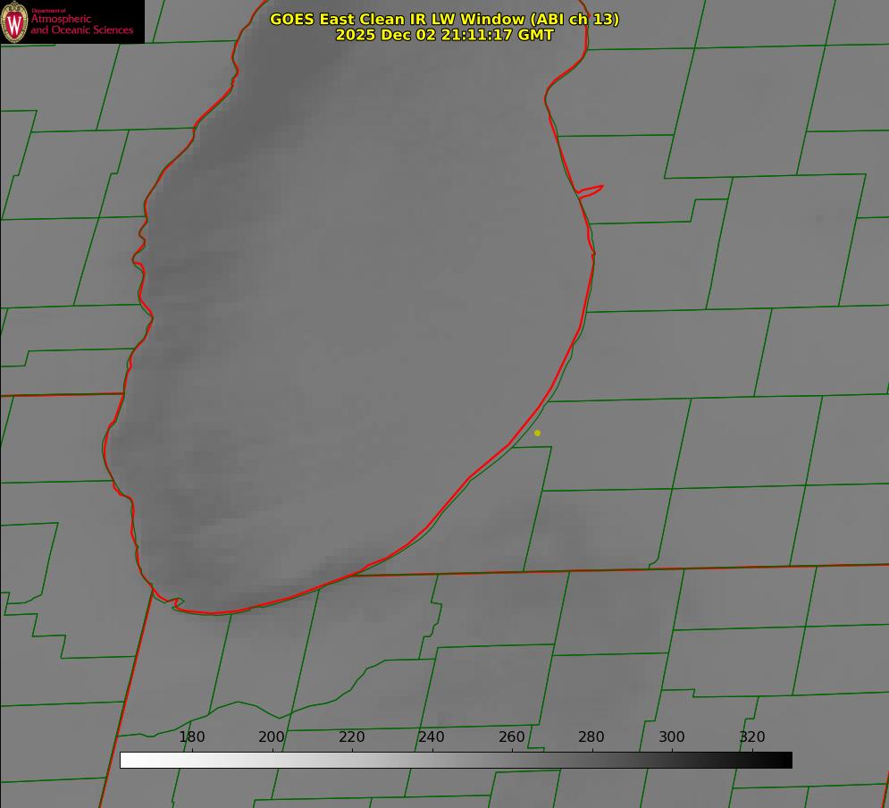889x808 pixels.
Task: Click the 2025 Dec 02 timestamp
Action: tap(444, 35)
